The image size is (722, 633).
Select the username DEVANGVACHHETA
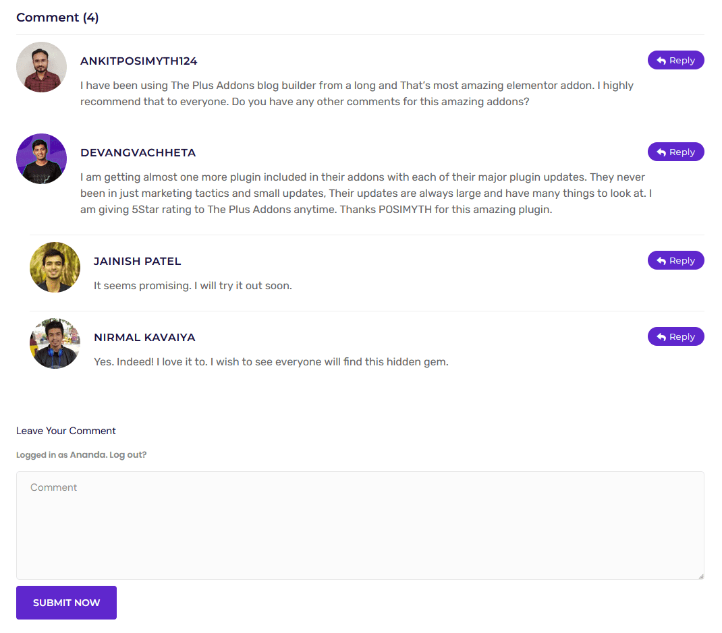click(138, 152)
